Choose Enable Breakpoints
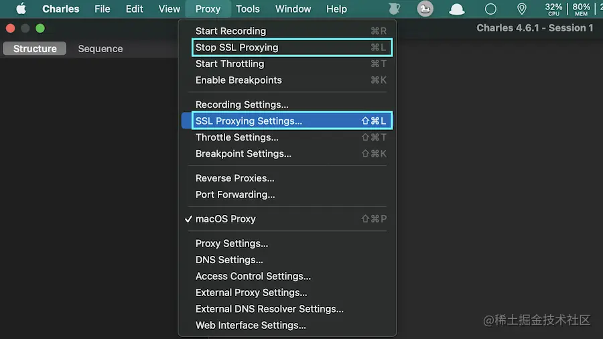603x339 pixels. tap(287, 80)
